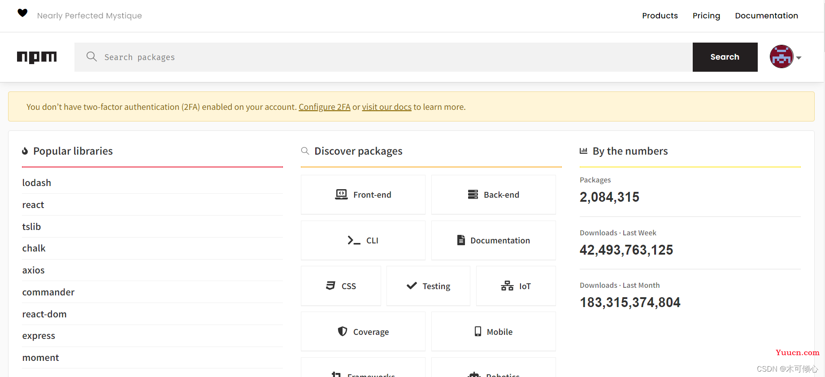Browse Back-end packages
The width and height of the screenshot is (825, 377).
coord(494,195)
